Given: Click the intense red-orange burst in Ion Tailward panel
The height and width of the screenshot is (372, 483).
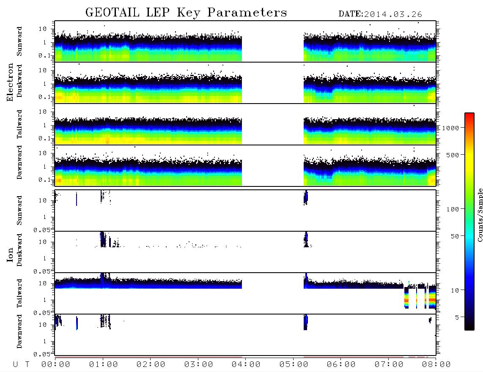Looking at the screenshot, I should pos(432,297).
